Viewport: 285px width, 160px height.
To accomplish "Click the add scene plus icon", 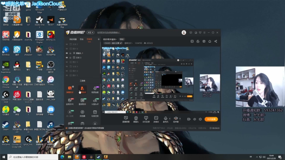I will point(99,39).
